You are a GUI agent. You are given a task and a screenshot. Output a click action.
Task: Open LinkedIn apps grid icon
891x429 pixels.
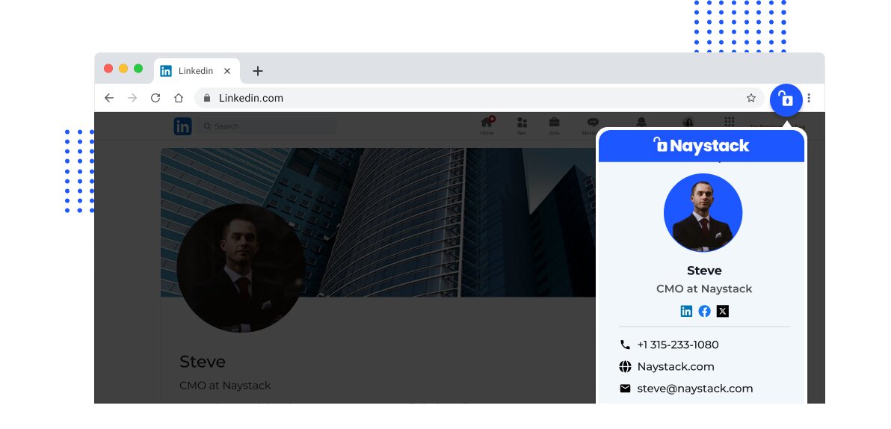730,122
